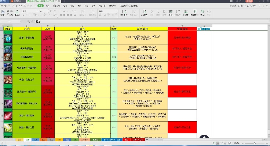This screenshot has width=270, height=146.
Task: Add a new sheet with plus button
Action: tap(147, 140)
